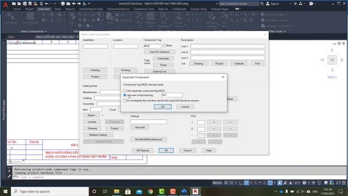The height and width of the screenshot is (196, 348).
Task: Open the Reports ribbon tab
Action: (x=70, y=9)
